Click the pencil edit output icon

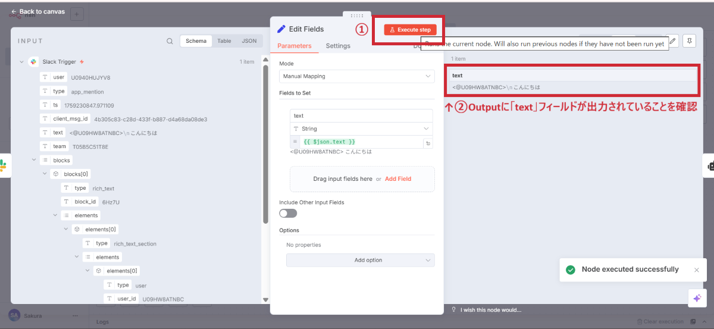[x=673, y=40]
